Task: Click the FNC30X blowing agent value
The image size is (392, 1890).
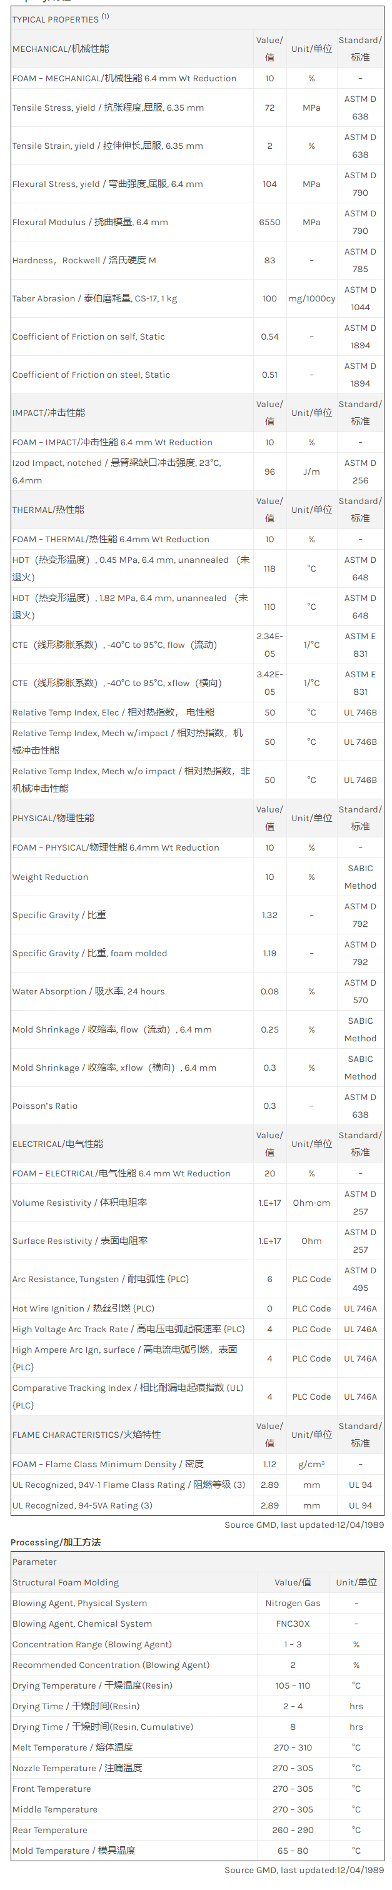Action: pos(292,1624)
